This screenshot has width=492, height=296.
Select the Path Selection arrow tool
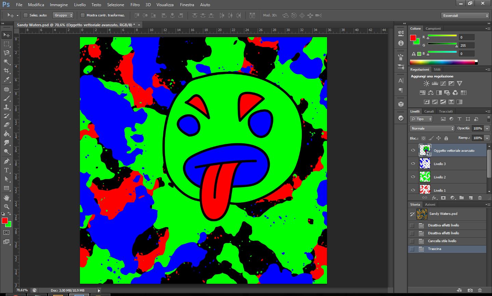pyautogui.click(x=6, y=179)
